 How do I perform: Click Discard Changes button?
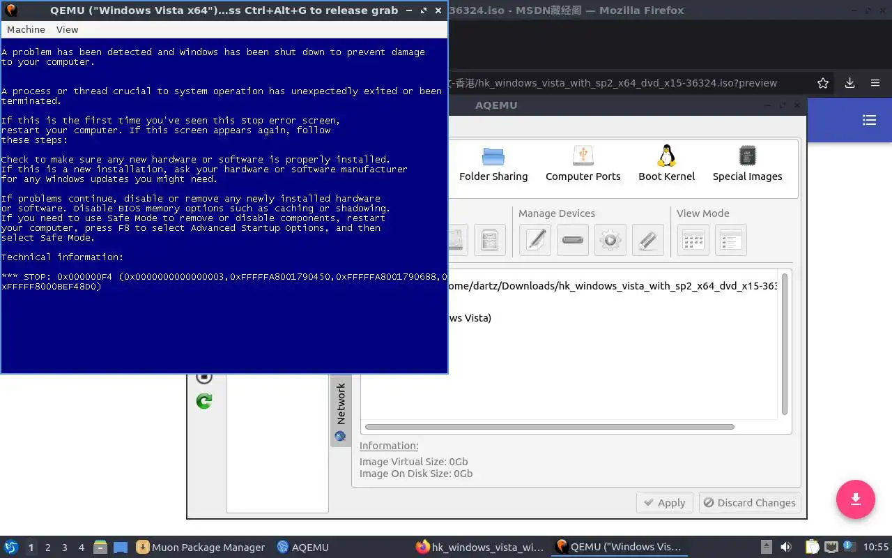pos(749,503)
